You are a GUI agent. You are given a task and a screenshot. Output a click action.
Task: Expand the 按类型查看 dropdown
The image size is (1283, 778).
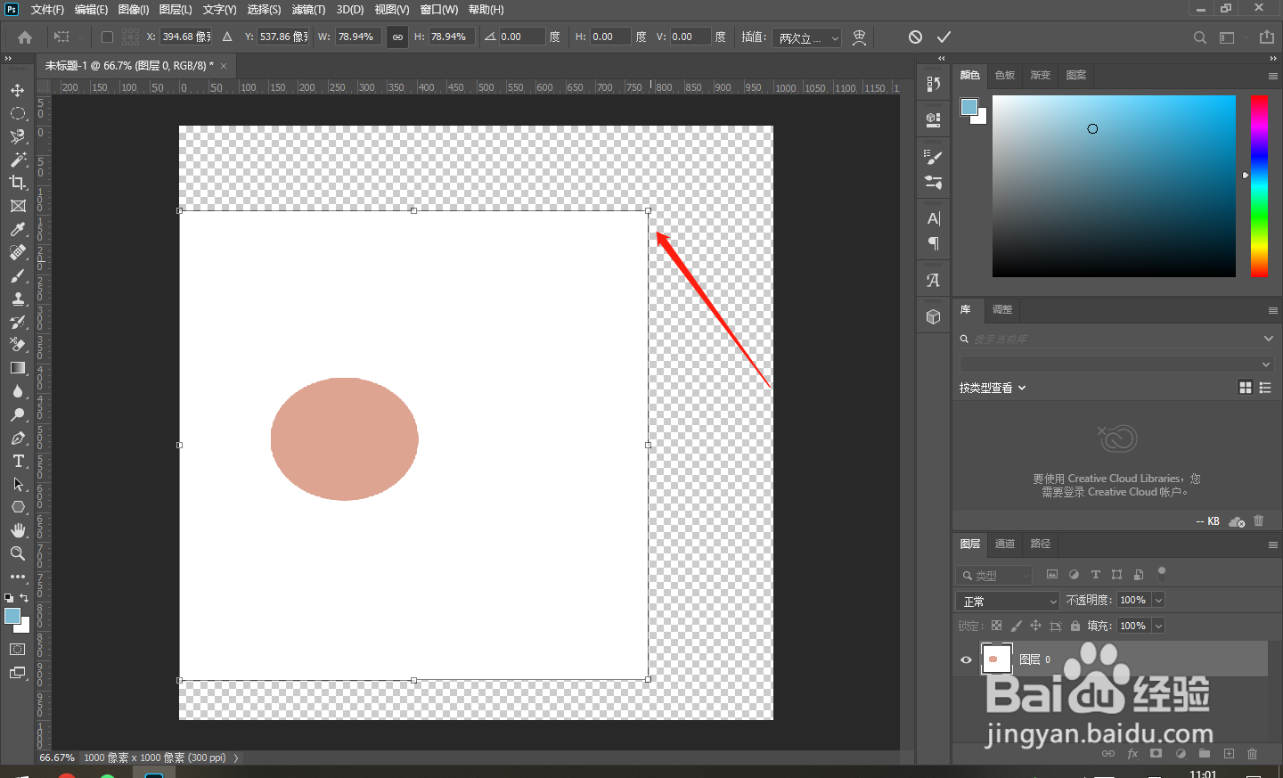tap(993, 388)
